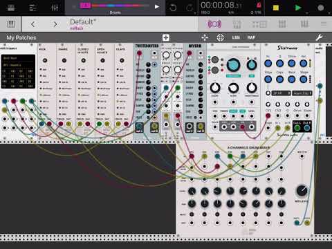The image size is (332, 249).
Task: Click the red input jack atop Myerb module
Action: (190, 53)
